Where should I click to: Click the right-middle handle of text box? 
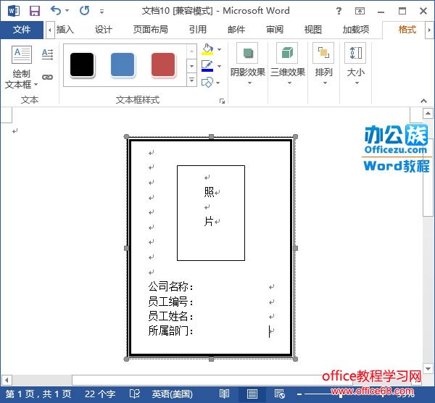coord(295,248)
